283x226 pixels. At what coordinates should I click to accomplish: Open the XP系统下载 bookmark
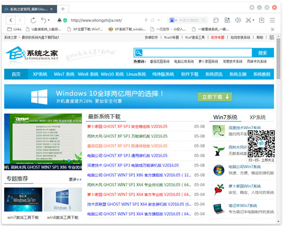127,29
